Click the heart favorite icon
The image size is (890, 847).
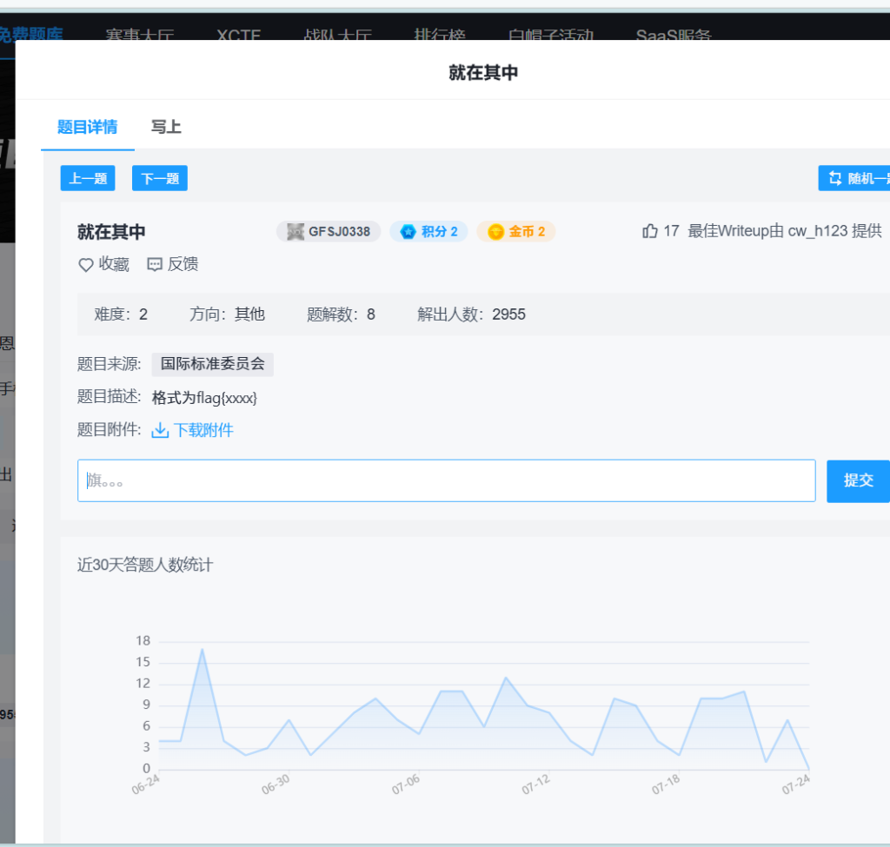point(86,265)
